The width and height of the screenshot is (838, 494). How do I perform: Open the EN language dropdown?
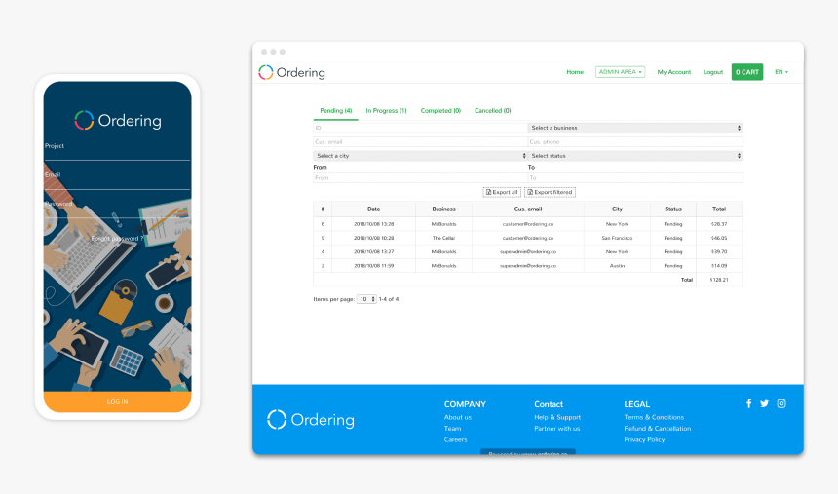coord(781,72)
